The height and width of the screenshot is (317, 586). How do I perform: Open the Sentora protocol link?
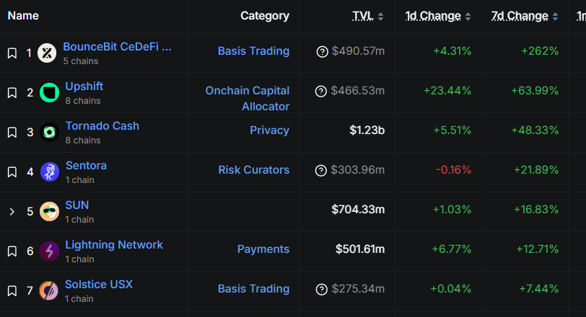coord(87,166)
